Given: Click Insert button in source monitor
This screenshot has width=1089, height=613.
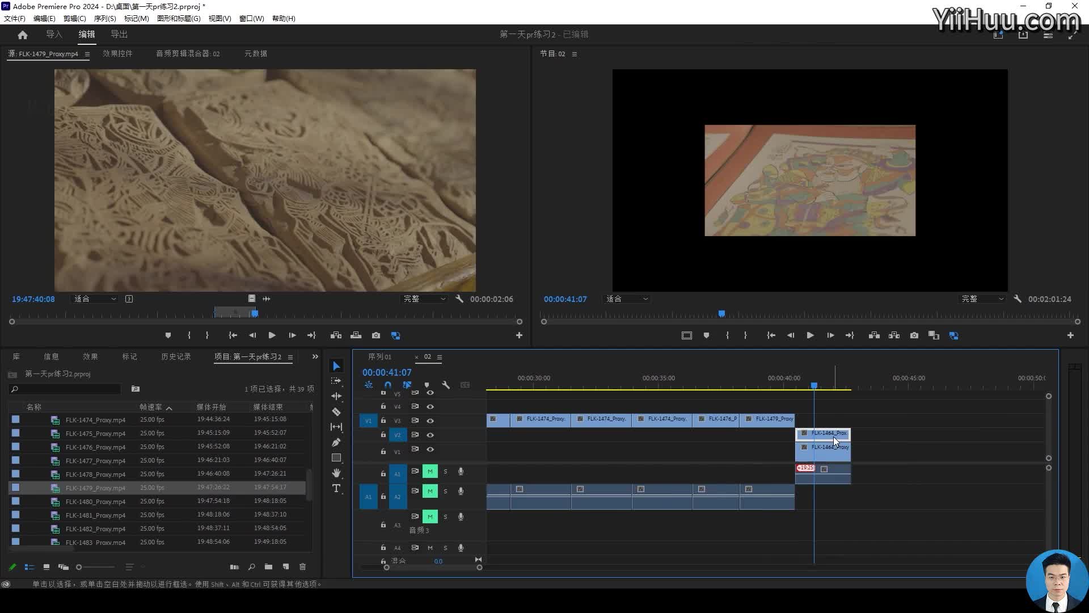Looking at the screenshot, I should click(336, 335).
